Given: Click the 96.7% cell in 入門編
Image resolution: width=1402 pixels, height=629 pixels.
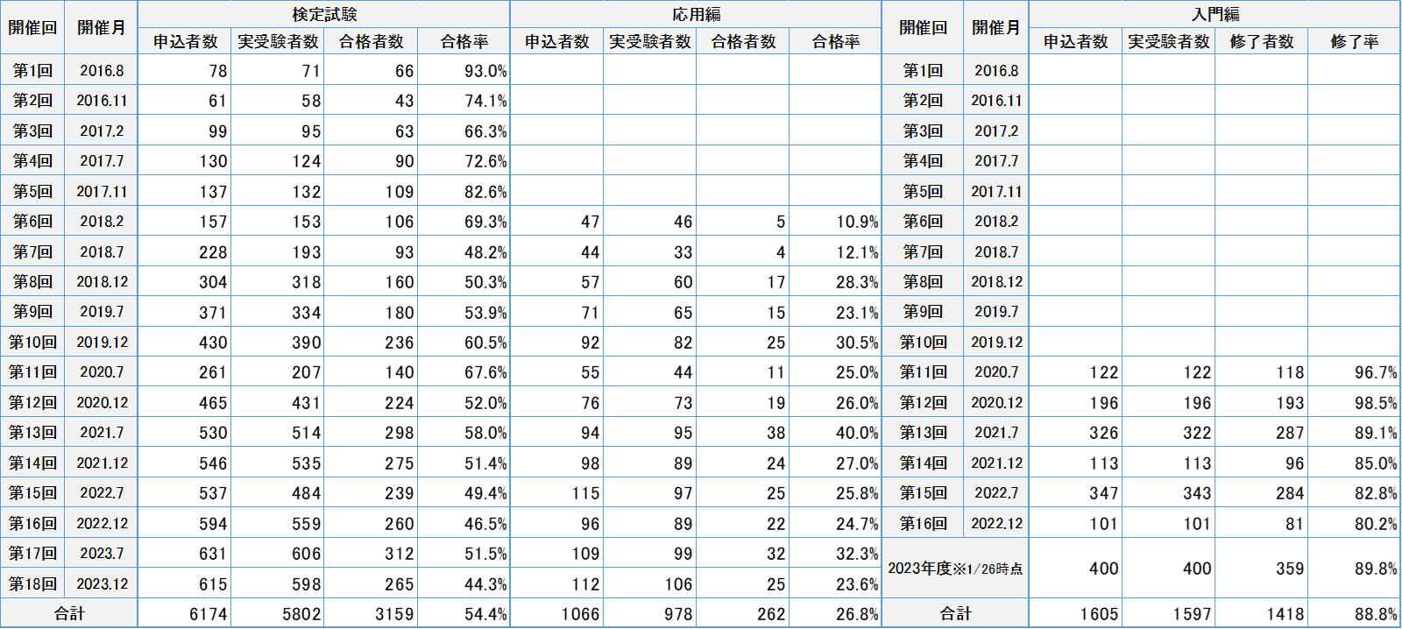Looking at the screenshot, I should point(1354,372).
